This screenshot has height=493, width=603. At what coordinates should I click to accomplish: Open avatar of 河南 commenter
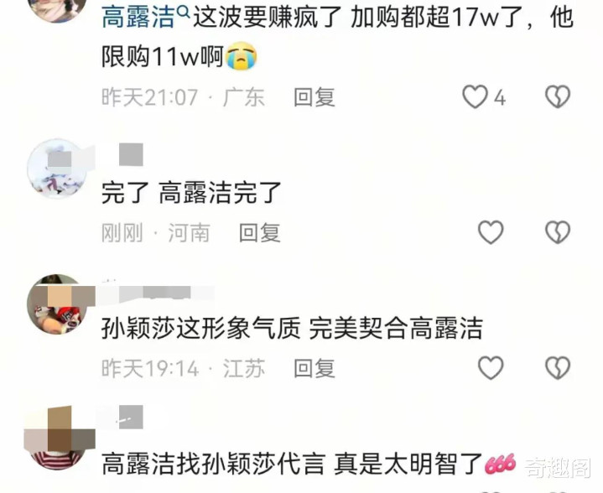click(x=58, y=169)
